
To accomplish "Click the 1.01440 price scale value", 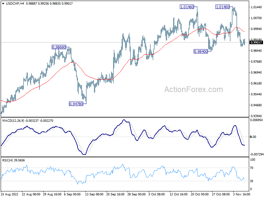I will [x=256, y=7].
